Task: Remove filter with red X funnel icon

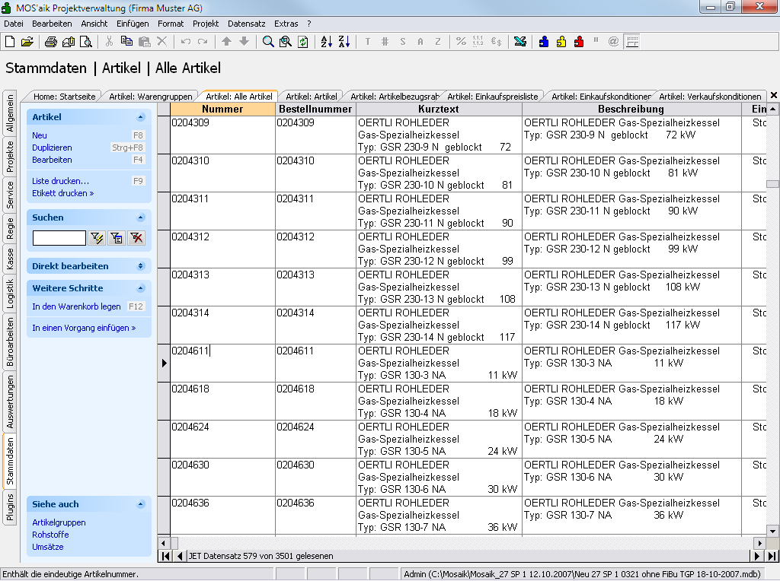Action: point(136,238)
